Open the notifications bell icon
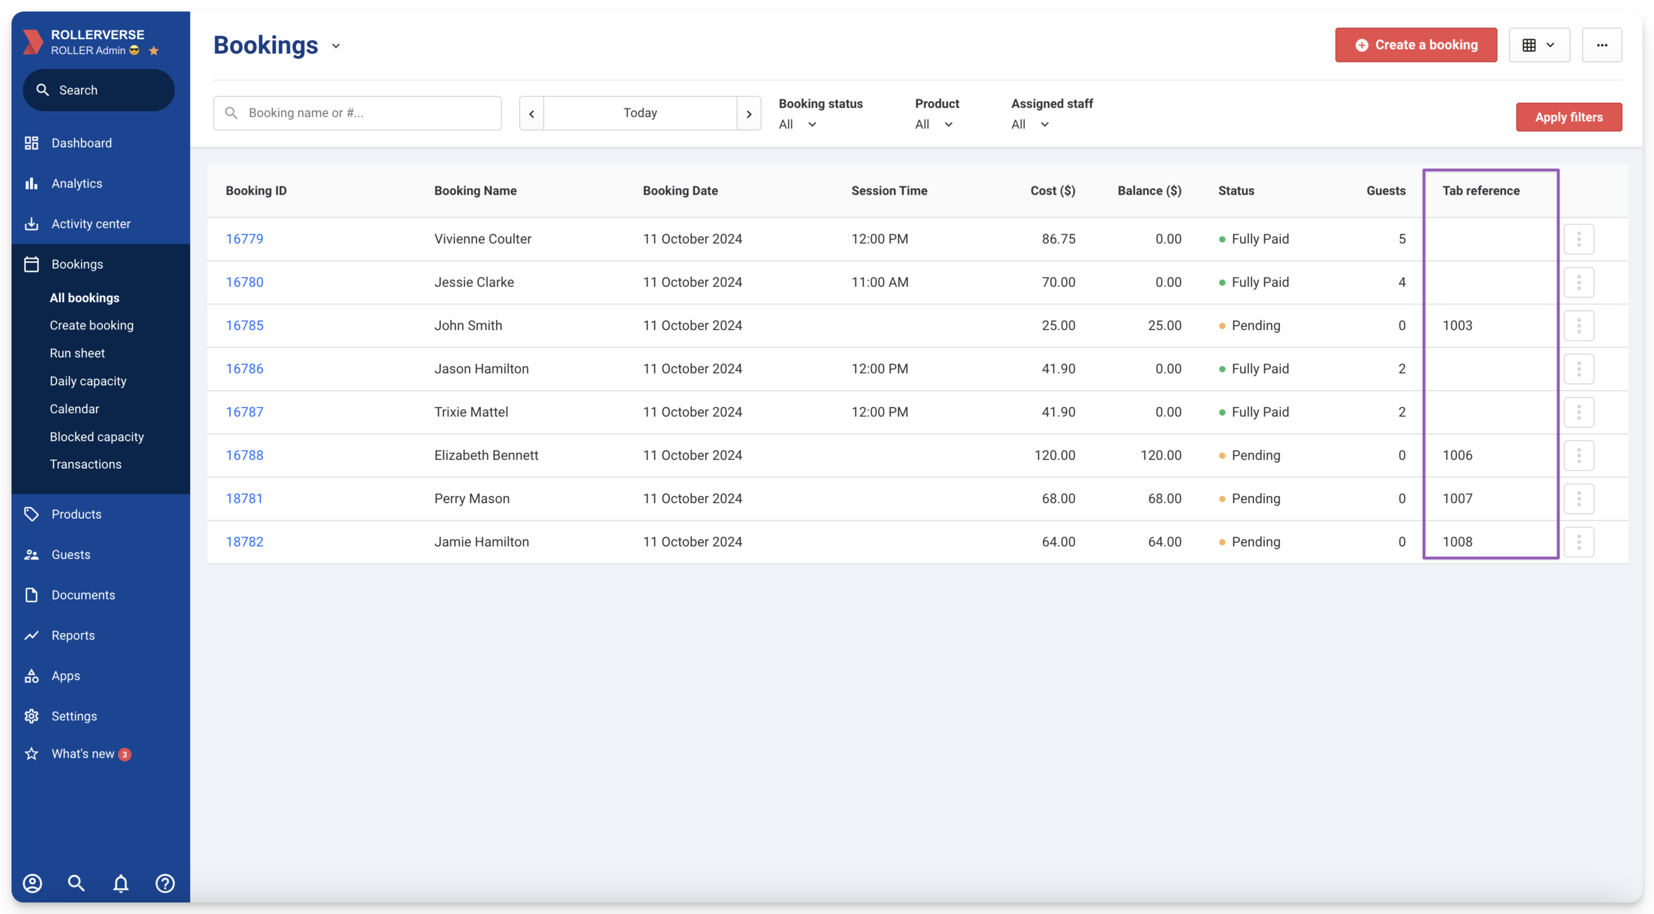This screenshot has height=914, width=1654. point(121,884)
